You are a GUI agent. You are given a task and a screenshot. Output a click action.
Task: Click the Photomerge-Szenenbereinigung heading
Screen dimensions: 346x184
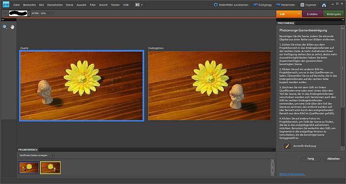(303, 30)
